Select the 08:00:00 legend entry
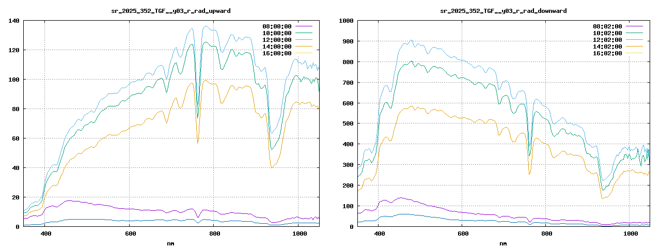The image size is (661, 248). (277, 26)
